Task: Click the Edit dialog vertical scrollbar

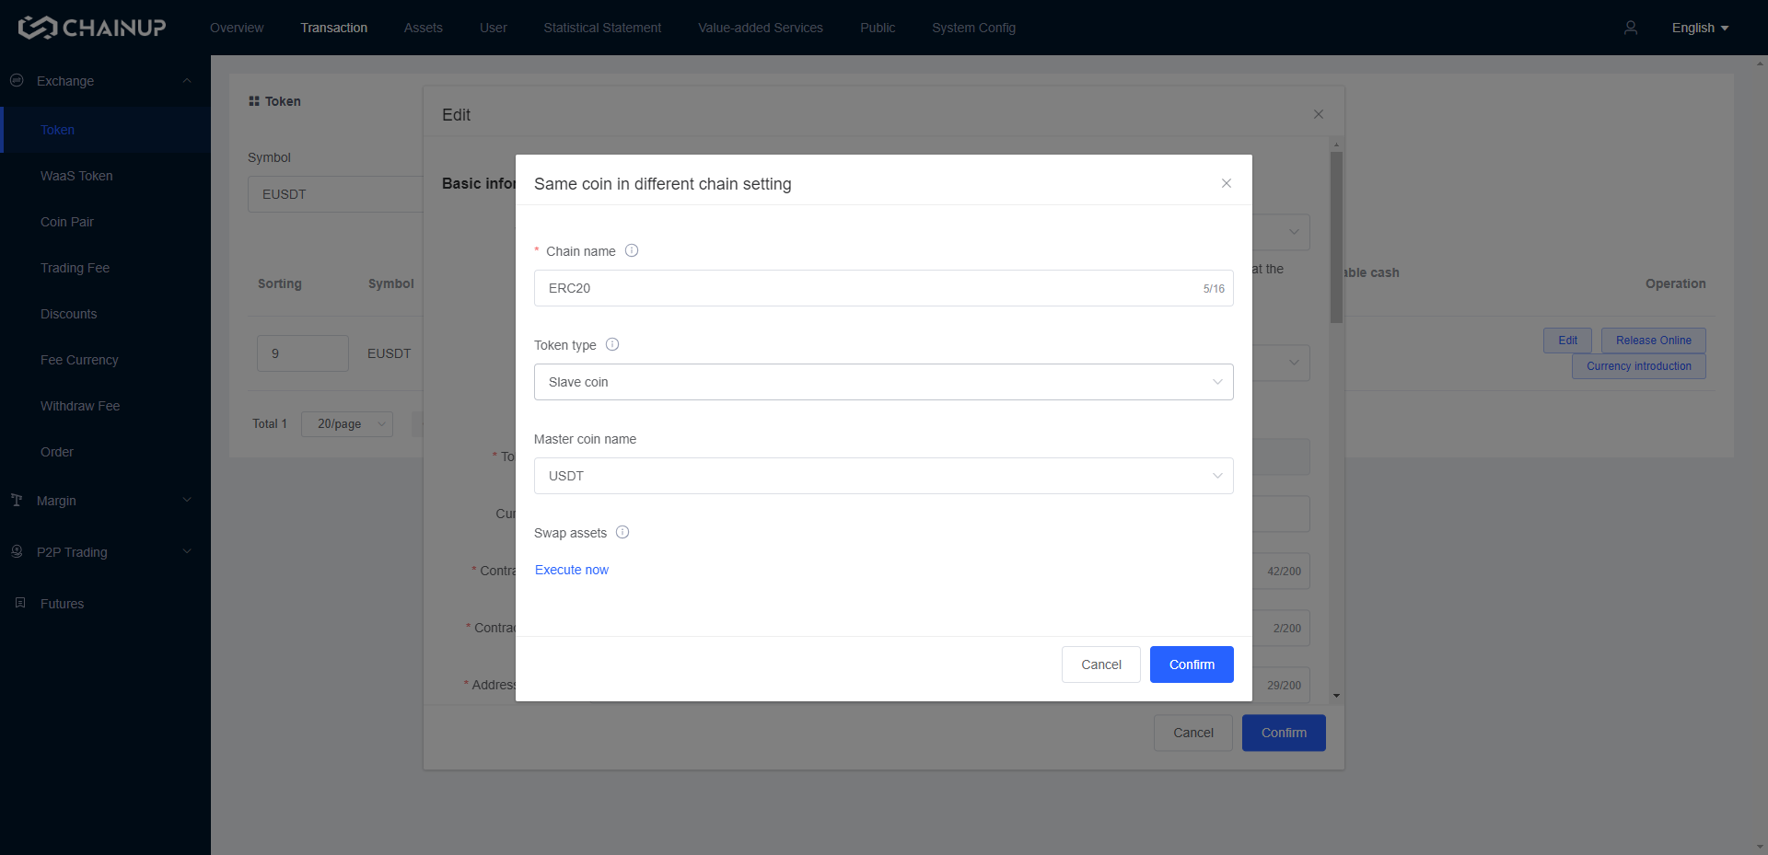Action: [x=1336, y=239]
